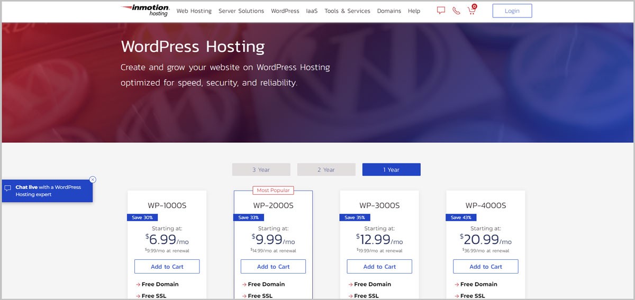Click the live chat icon in header
The width and height of the screenshot is (635, 300).
(x=441, y=11)
